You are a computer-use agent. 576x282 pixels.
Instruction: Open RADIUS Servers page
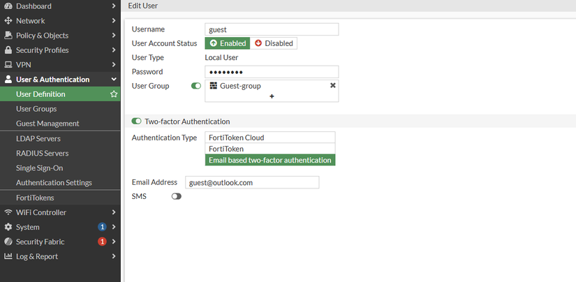pos(60,153)
